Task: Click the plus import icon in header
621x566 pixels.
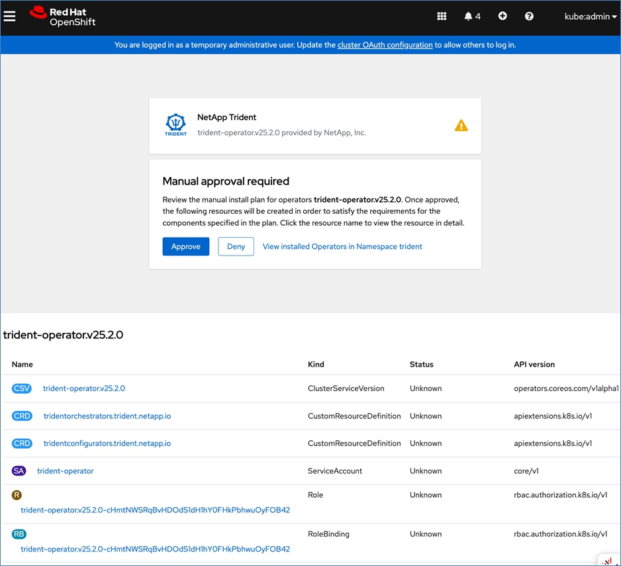Action: point(502,16)
